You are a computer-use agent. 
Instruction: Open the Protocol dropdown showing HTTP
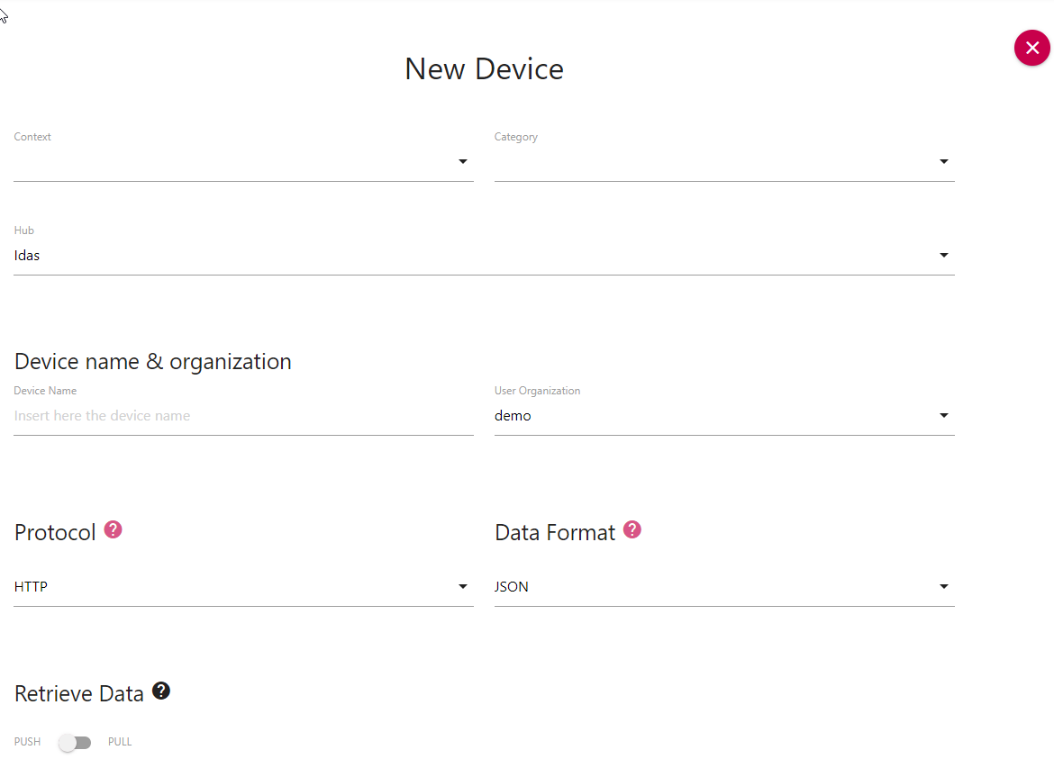coord(234,587)
